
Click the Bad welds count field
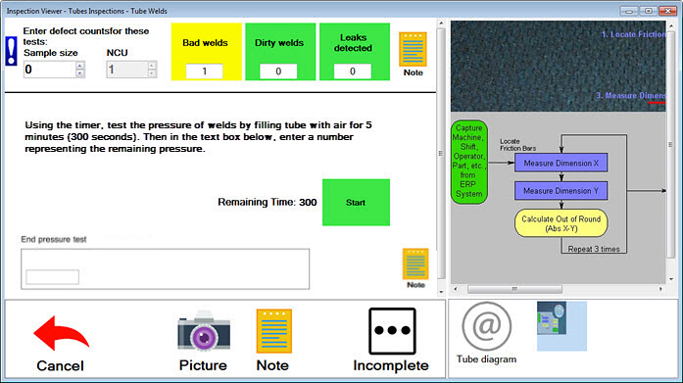tap(204, 71)
